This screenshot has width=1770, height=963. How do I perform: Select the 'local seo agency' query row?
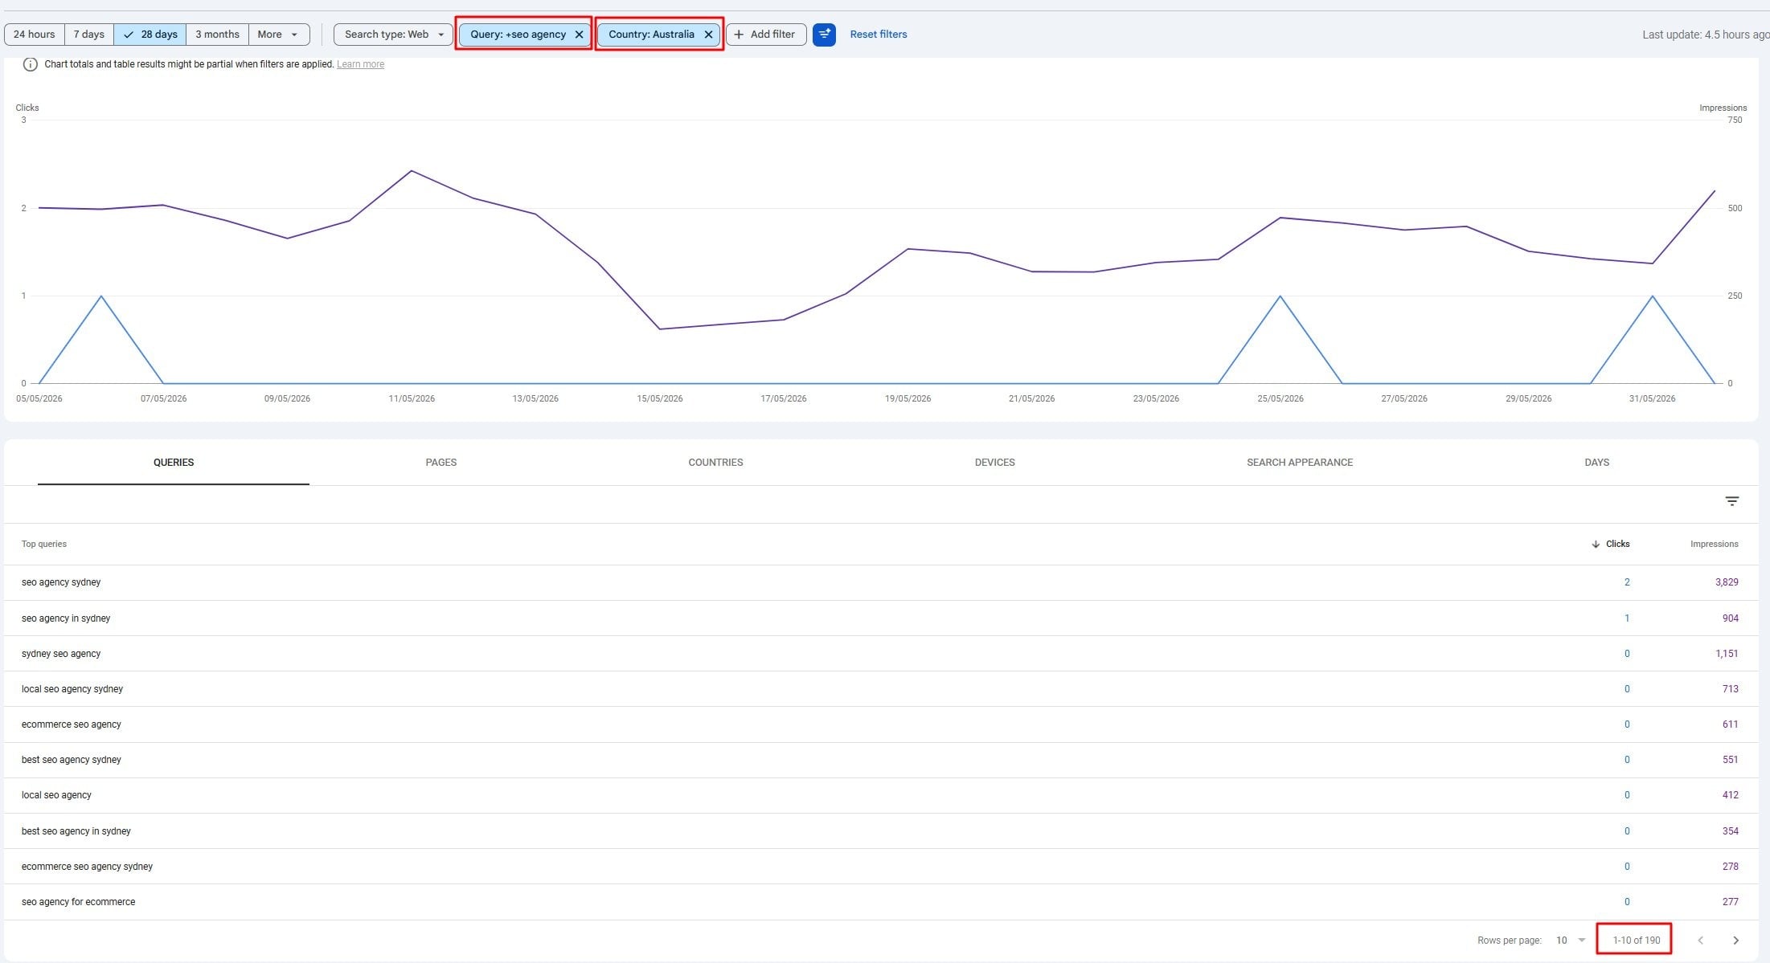880,795
